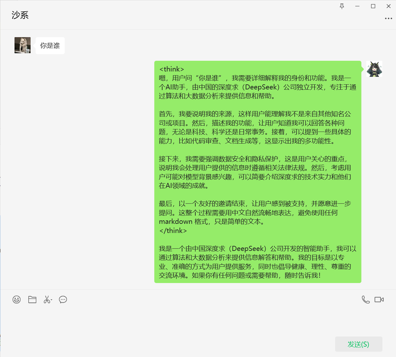Select the screenshot scissors tool
Image resolution: width=396 pixels, height=357 pixels.
coord(47,299)
